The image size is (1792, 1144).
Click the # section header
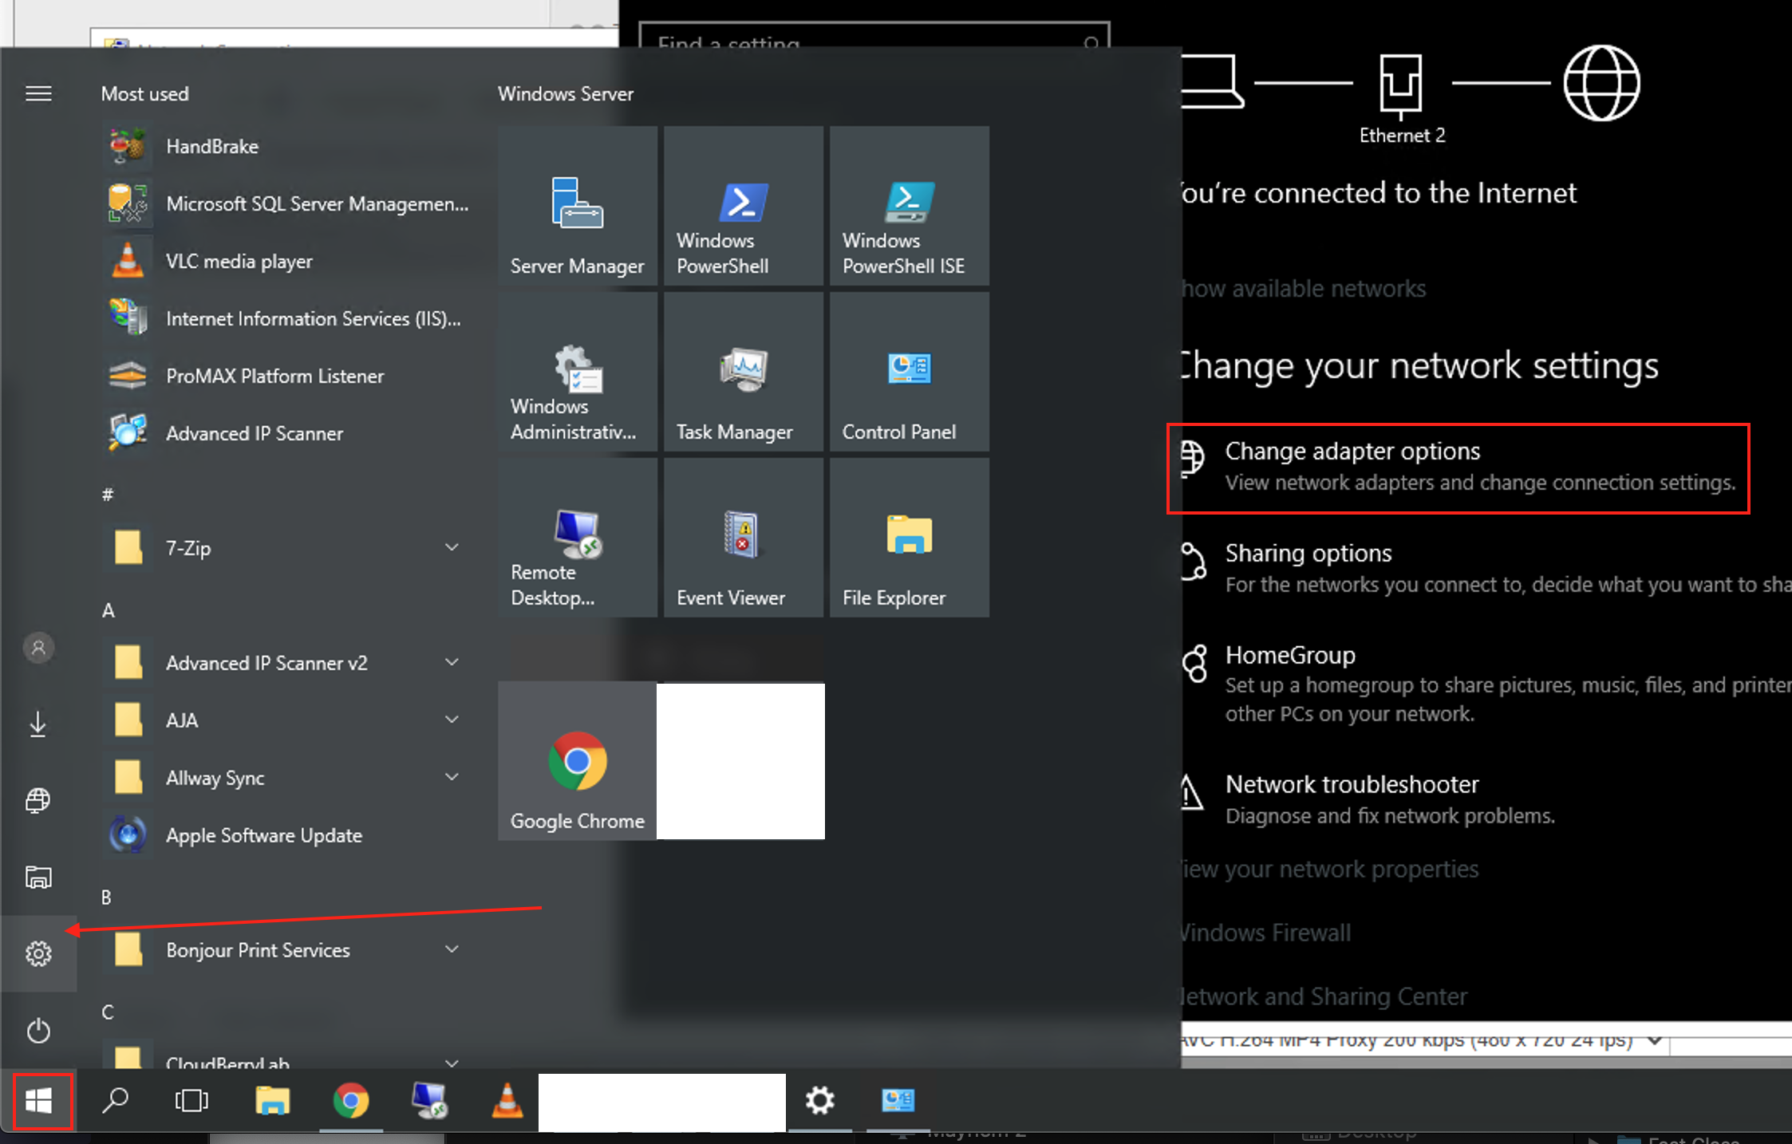(108, 495)
